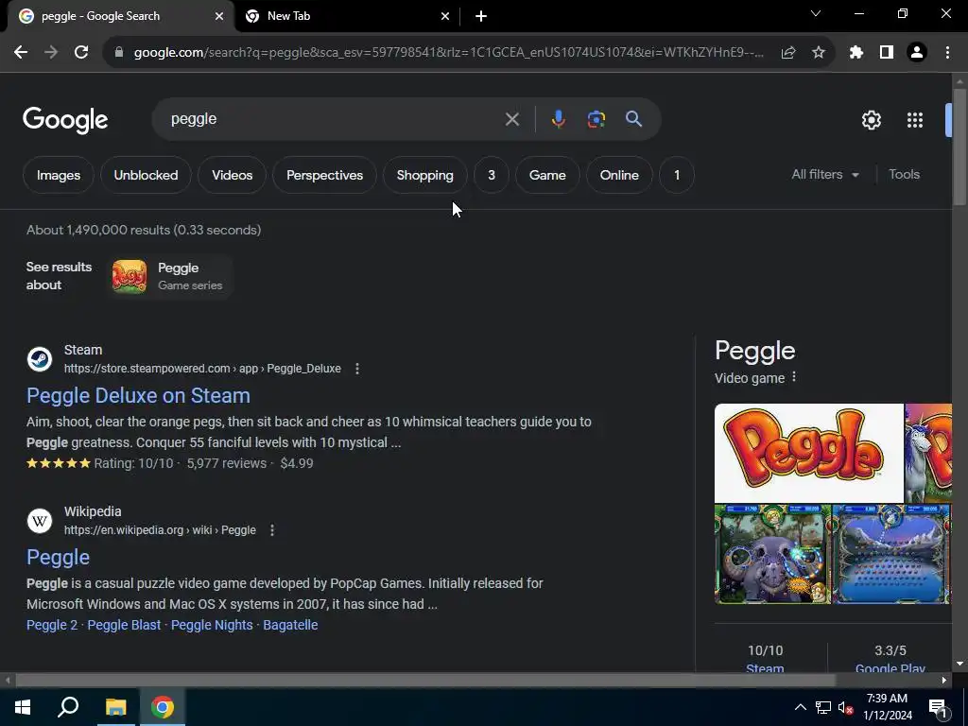Open the Peggle 2 sublink
Viewport: 968px width, 726px height.
(x=52, y=625)
